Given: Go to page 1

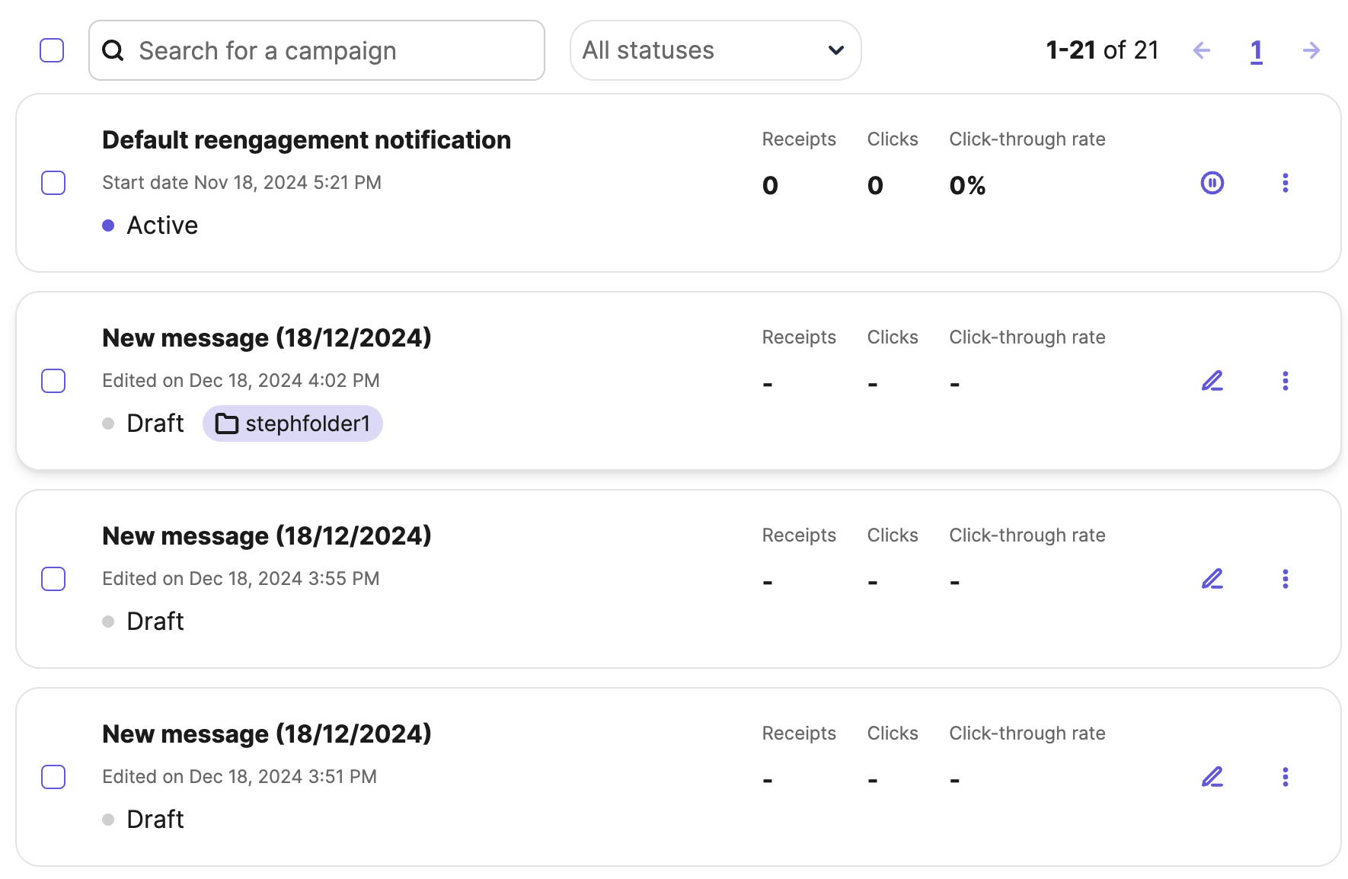Looking at the screenshot, I should 1257,50.
